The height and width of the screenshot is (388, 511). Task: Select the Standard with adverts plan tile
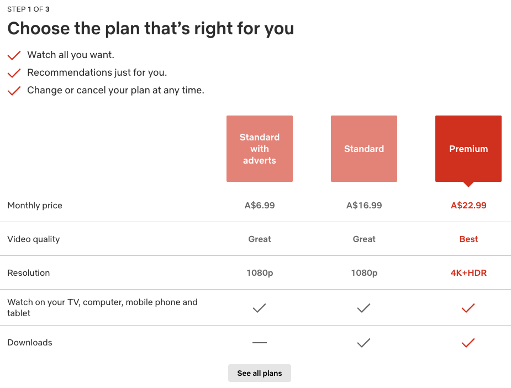[260, 149]
